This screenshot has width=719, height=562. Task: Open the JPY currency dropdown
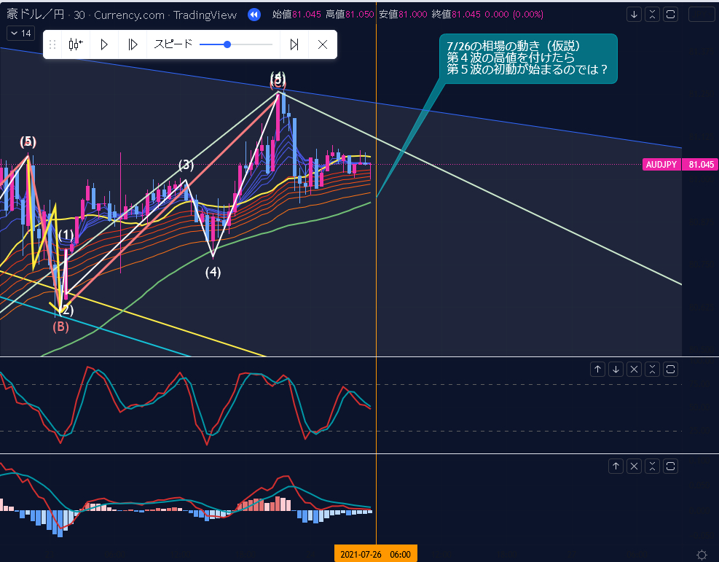coord(701,14)
